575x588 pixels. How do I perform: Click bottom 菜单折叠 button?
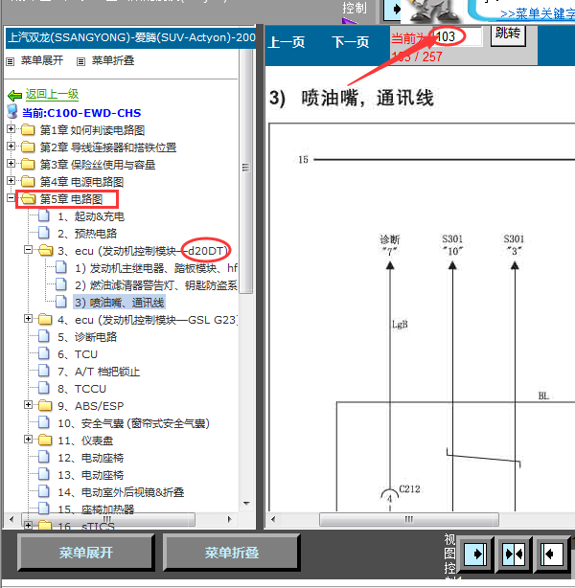tap(232, 553)
